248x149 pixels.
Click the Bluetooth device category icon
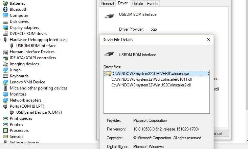[x=5, y=9]
